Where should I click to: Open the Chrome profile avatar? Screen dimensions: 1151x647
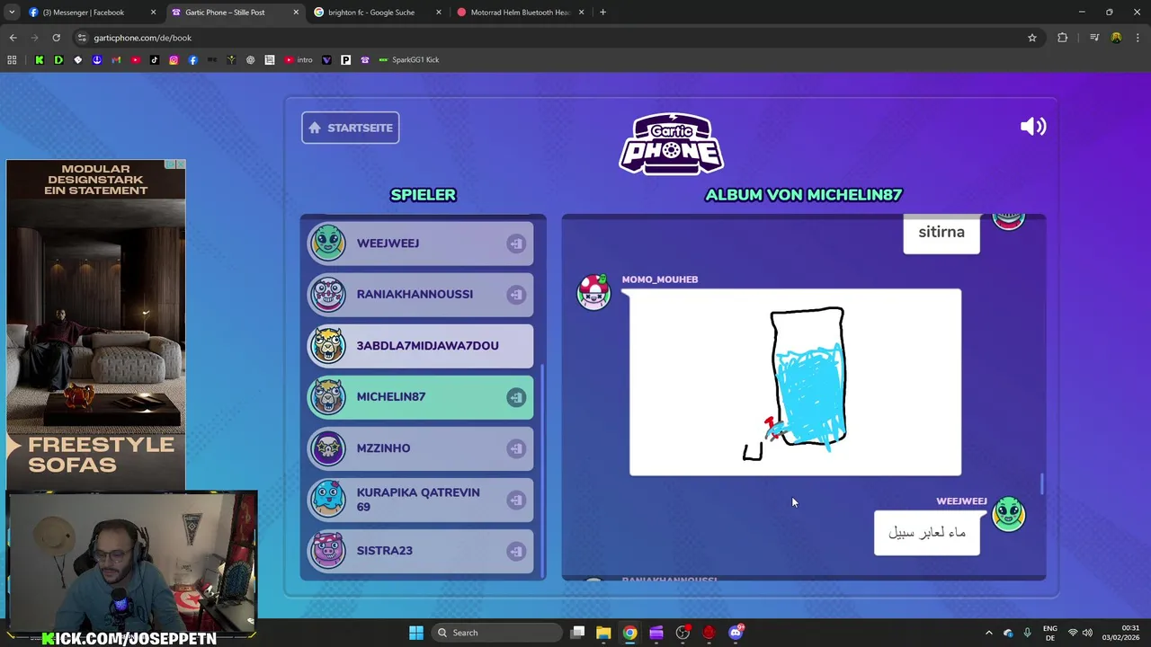click(1116, 38)
